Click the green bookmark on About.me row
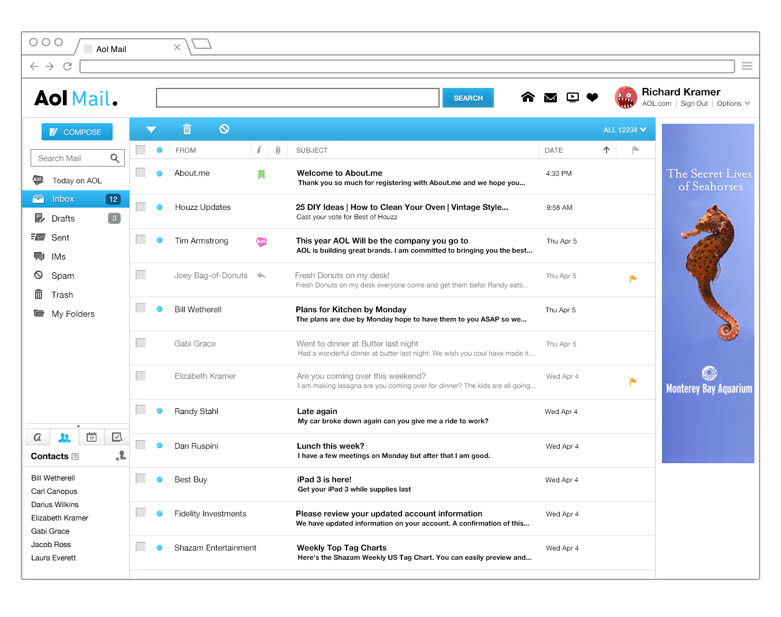The image size is (781, 617). point(261,174)
